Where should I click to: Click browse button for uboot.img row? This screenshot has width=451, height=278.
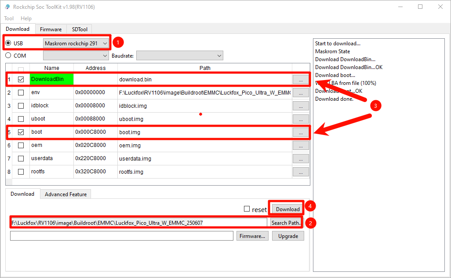point(301,119)
